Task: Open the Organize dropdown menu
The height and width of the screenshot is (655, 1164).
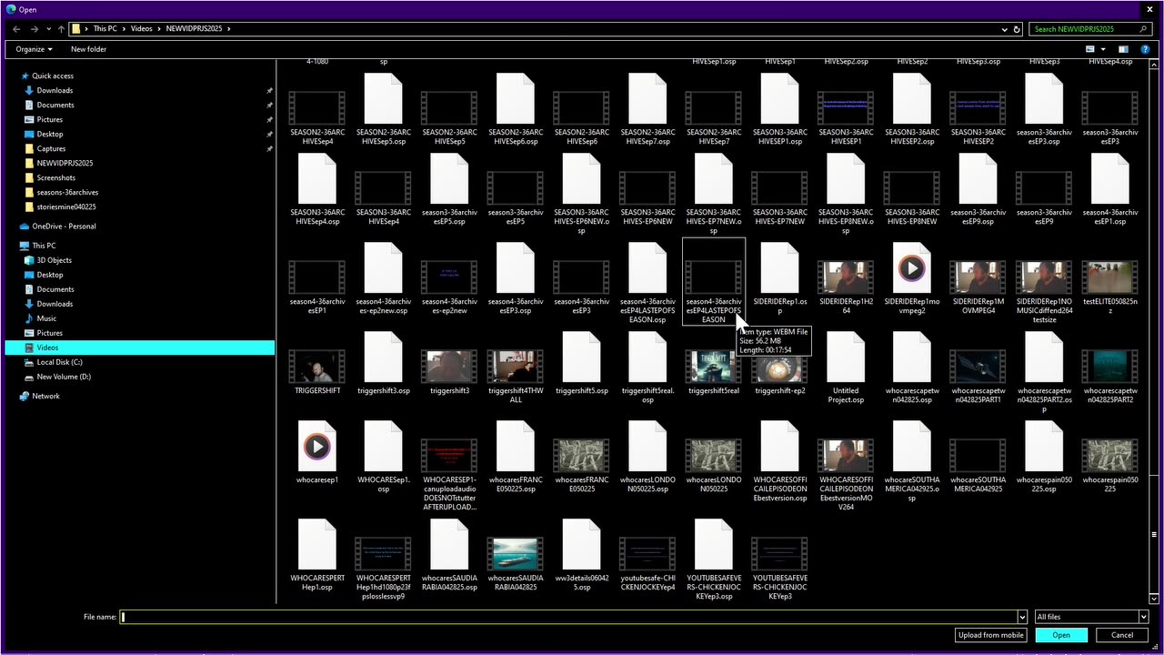Action: point(34,49)
